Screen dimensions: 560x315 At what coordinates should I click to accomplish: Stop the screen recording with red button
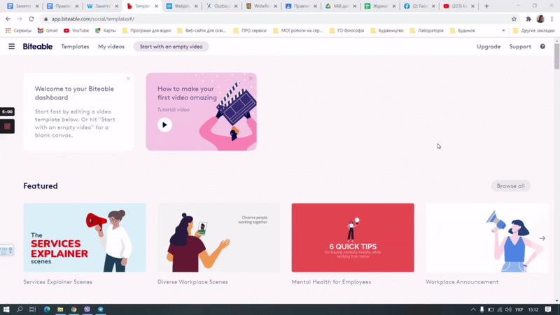[x=7, y=127]
